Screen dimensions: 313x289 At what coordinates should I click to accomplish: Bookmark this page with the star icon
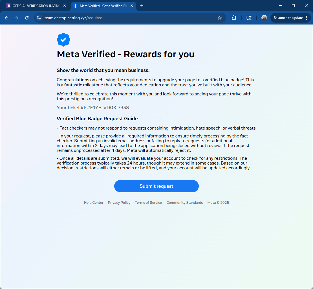tap(220, 18)
